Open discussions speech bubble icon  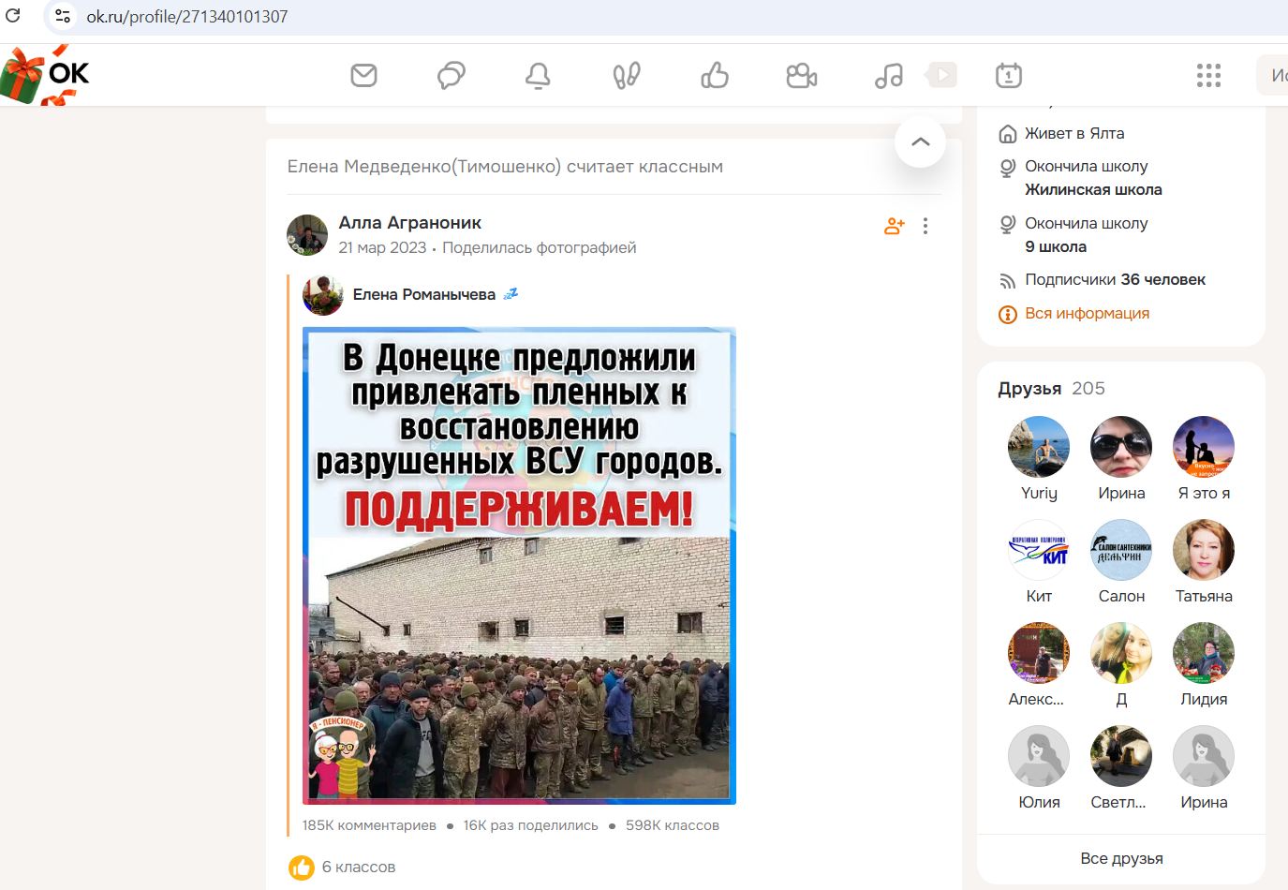coord(452,75)
